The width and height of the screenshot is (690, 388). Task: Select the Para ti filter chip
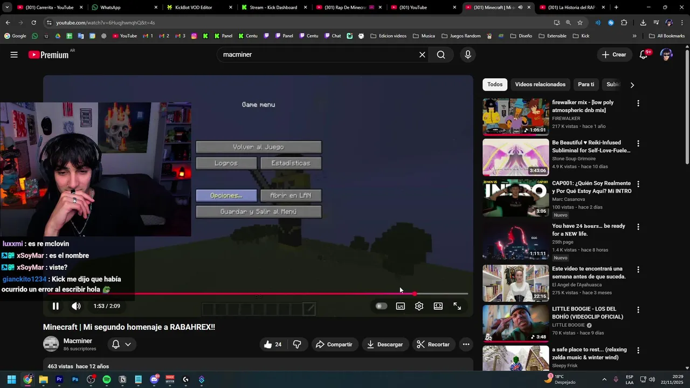586,85
